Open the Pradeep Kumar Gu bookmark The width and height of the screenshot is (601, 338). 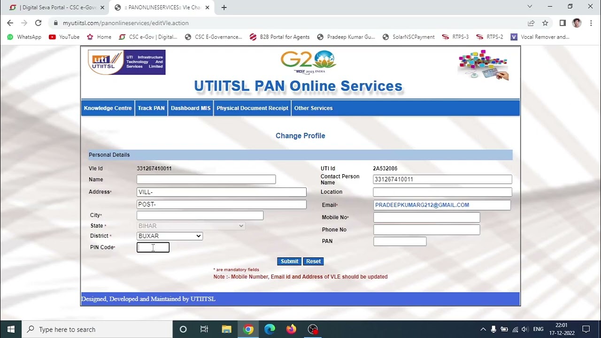tap(347, 37)
